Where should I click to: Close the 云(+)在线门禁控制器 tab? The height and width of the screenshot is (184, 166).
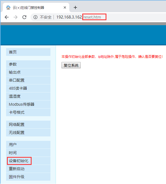pos(65,7)
